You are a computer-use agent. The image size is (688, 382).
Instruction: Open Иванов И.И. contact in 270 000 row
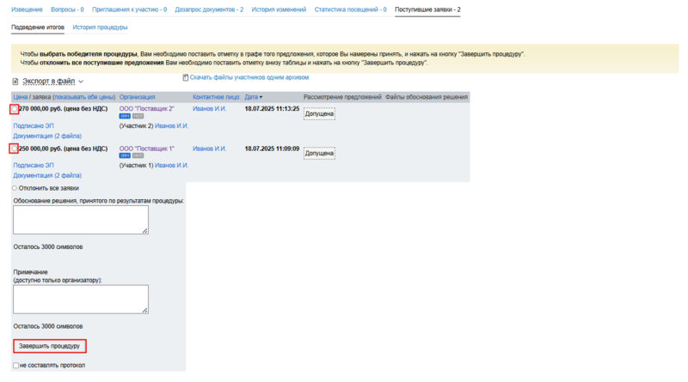[209, 109]
